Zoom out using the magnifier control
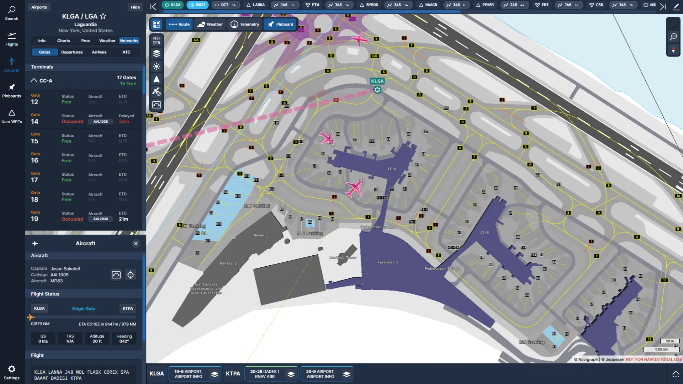Image resolution: width=683 pixels, height=384 pixels. point(674,37)
